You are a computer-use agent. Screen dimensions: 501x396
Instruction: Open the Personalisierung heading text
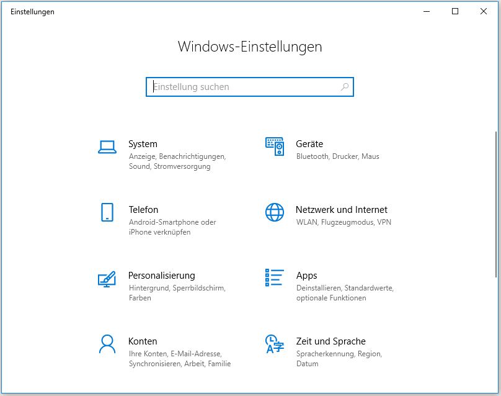coord(161,276)
